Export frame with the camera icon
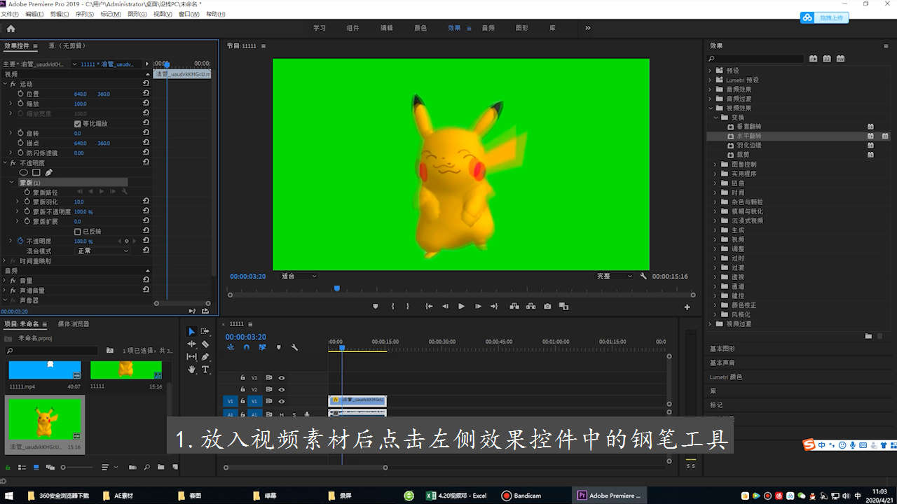The height and width of the screenshot is (504, 897). click(x=547, y=306)
